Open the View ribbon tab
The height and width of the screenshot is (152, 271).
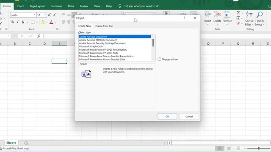point(97,6)
